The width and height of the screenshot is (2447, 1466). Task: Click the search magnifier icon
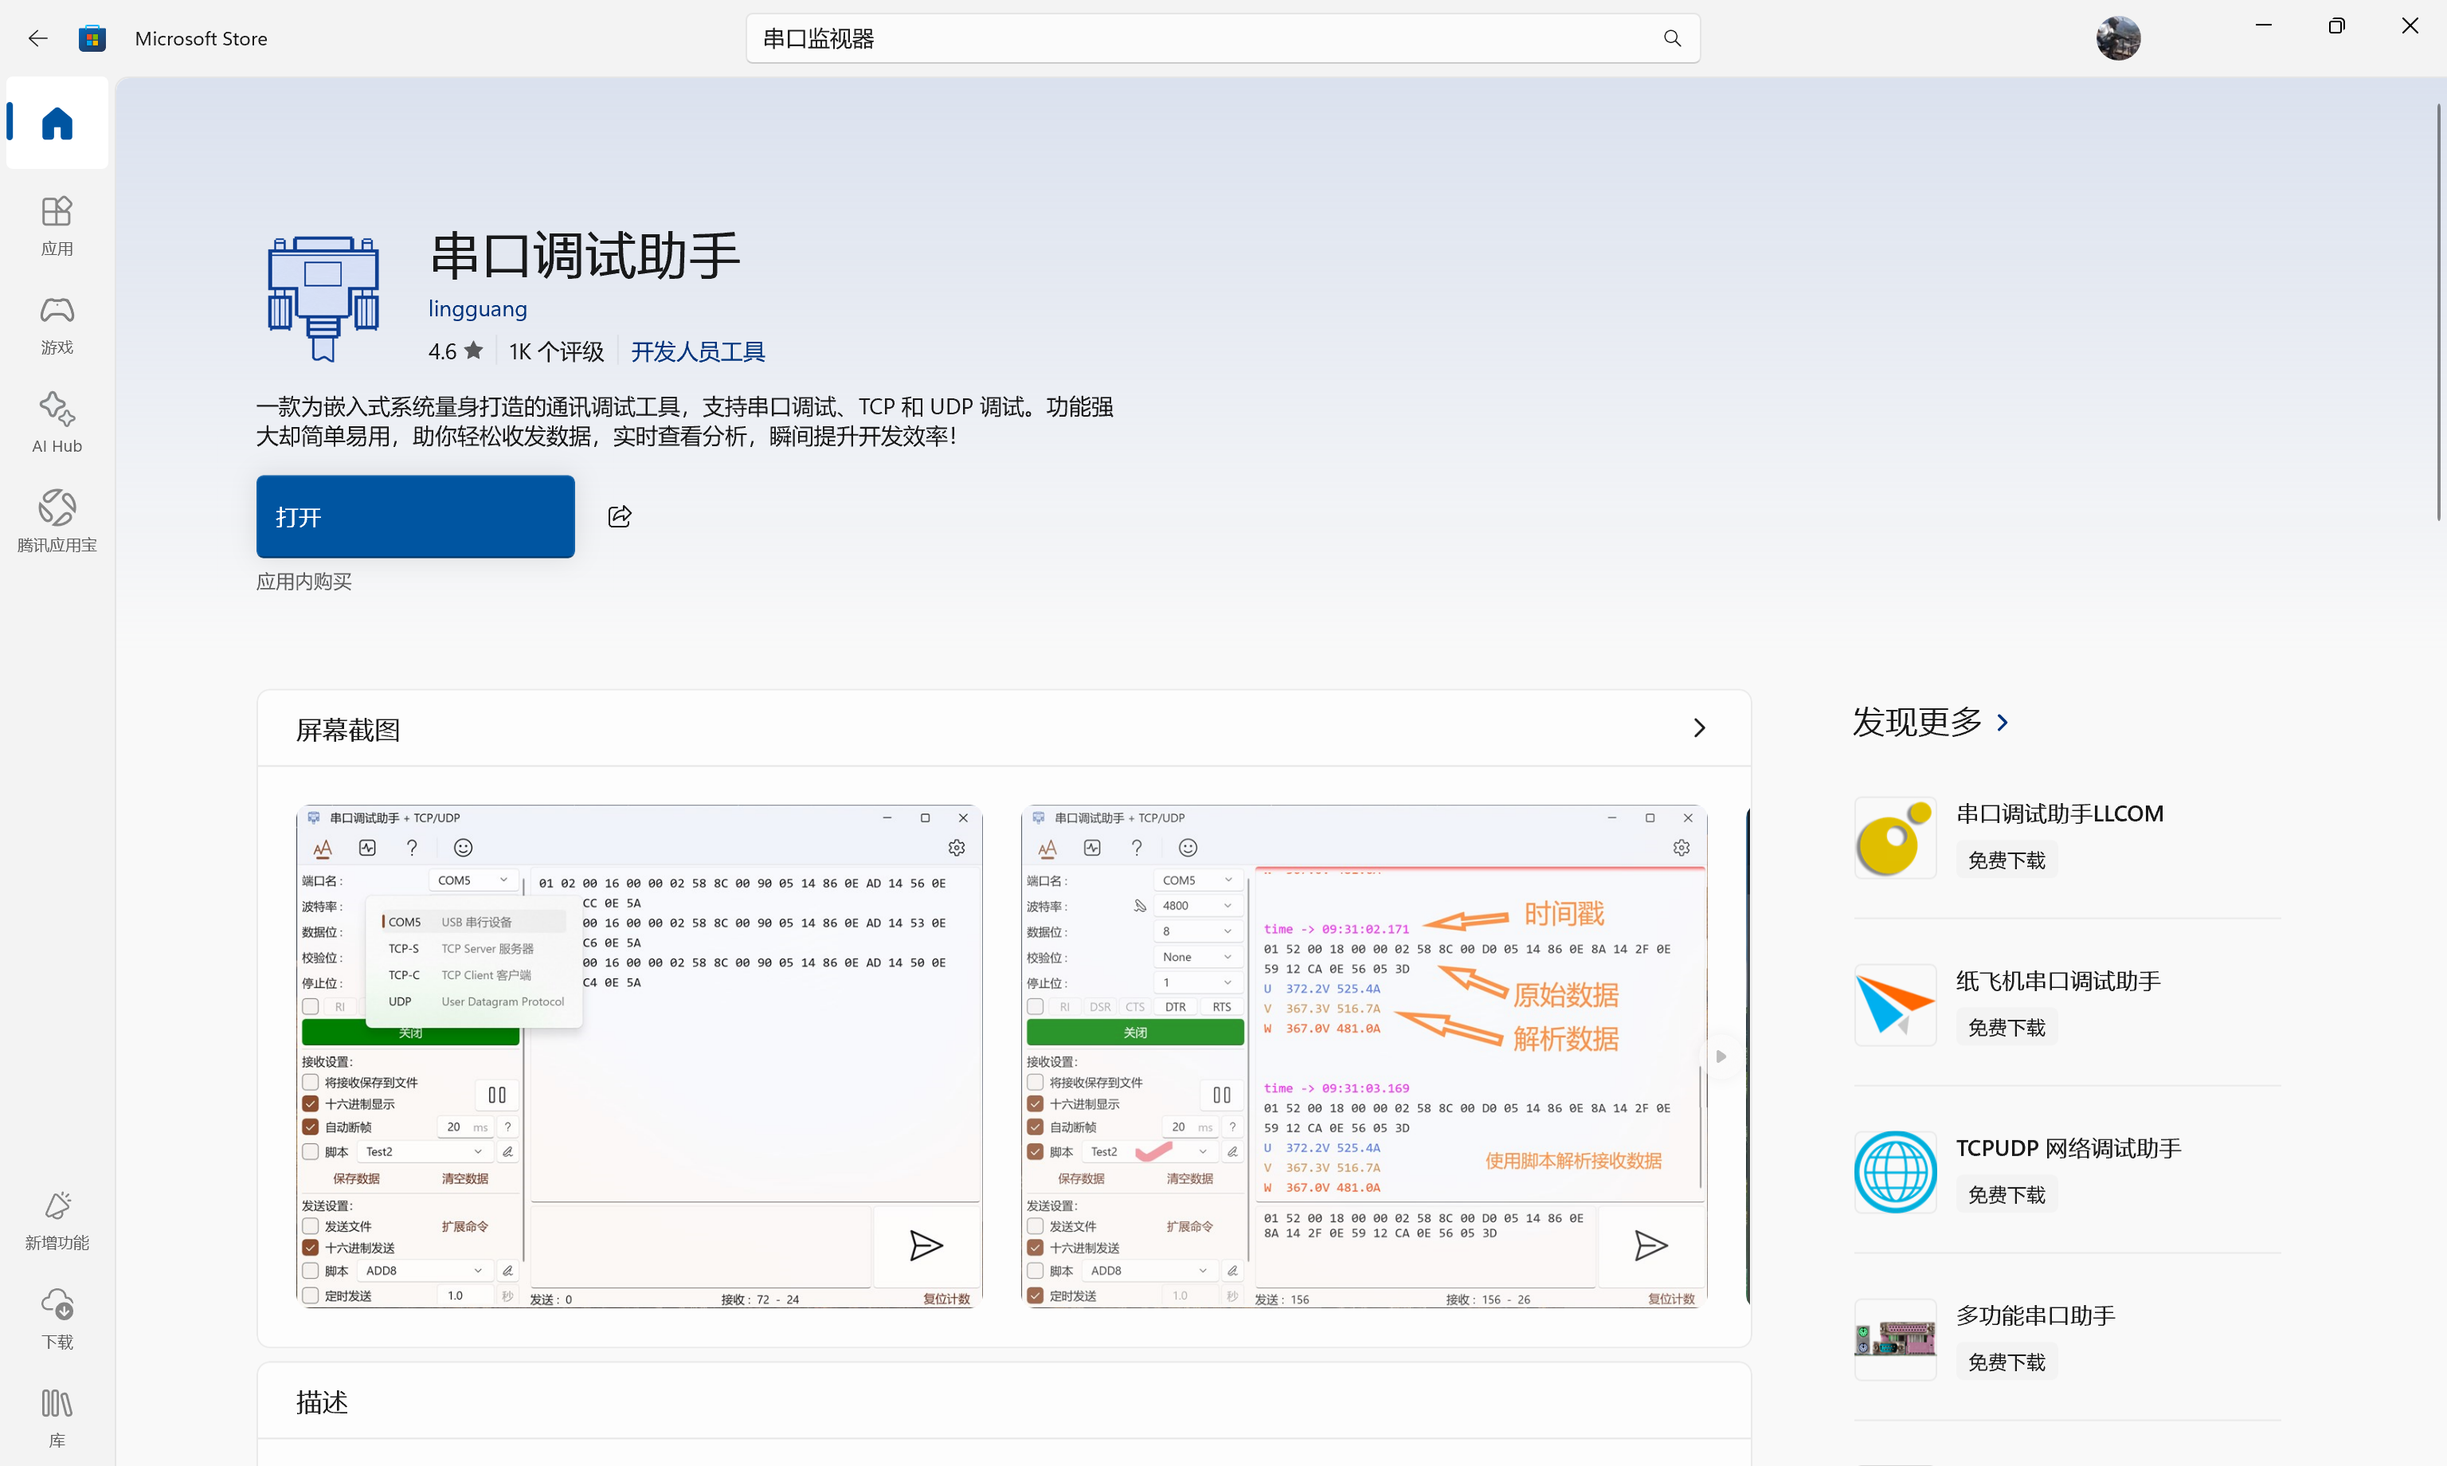[x=1671, y=38]
